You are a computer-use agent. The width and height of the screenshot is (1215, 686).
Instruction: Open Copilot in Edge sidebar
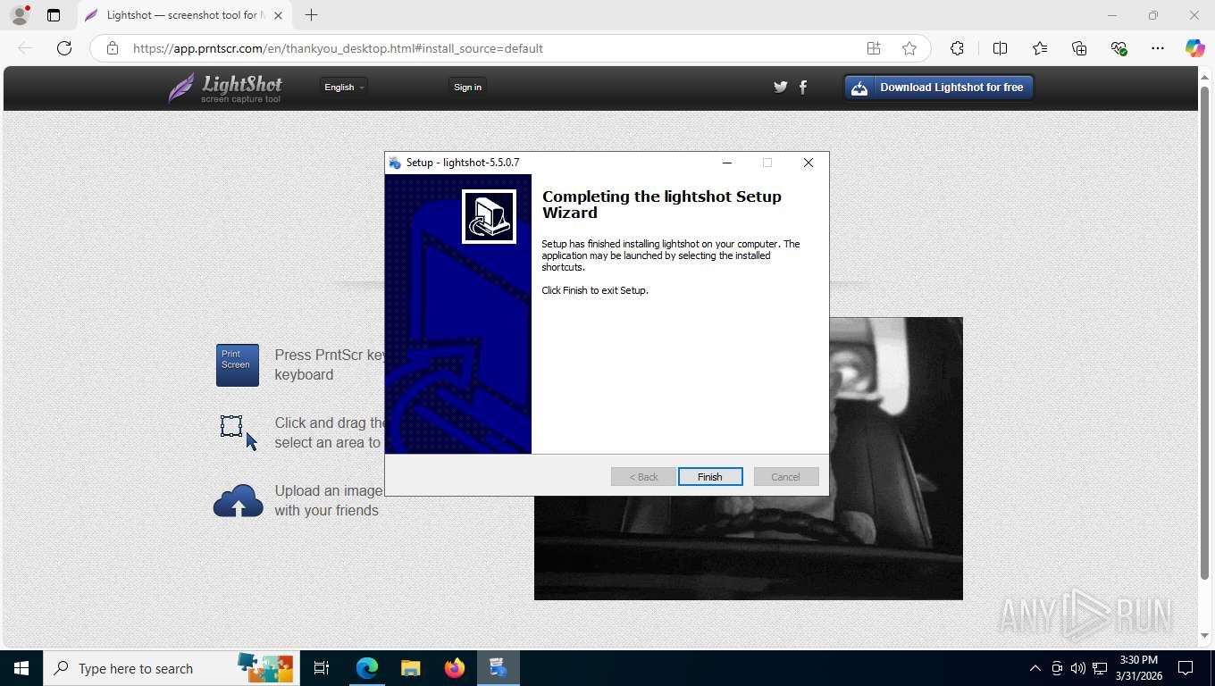tap(1194, 48)
